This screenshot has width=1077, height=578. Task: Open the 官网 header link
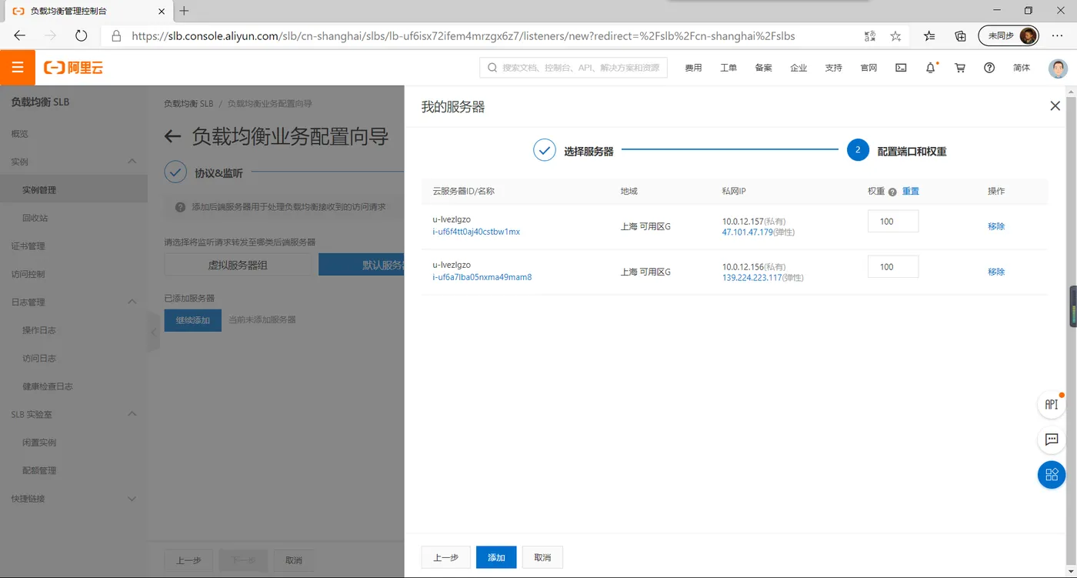[x=869, y=68]
